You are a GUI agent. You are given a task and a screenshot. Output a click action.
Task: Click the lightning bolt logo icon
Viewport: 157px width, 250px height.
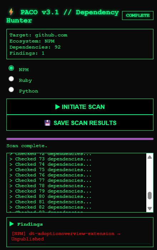tap(11, 12)
